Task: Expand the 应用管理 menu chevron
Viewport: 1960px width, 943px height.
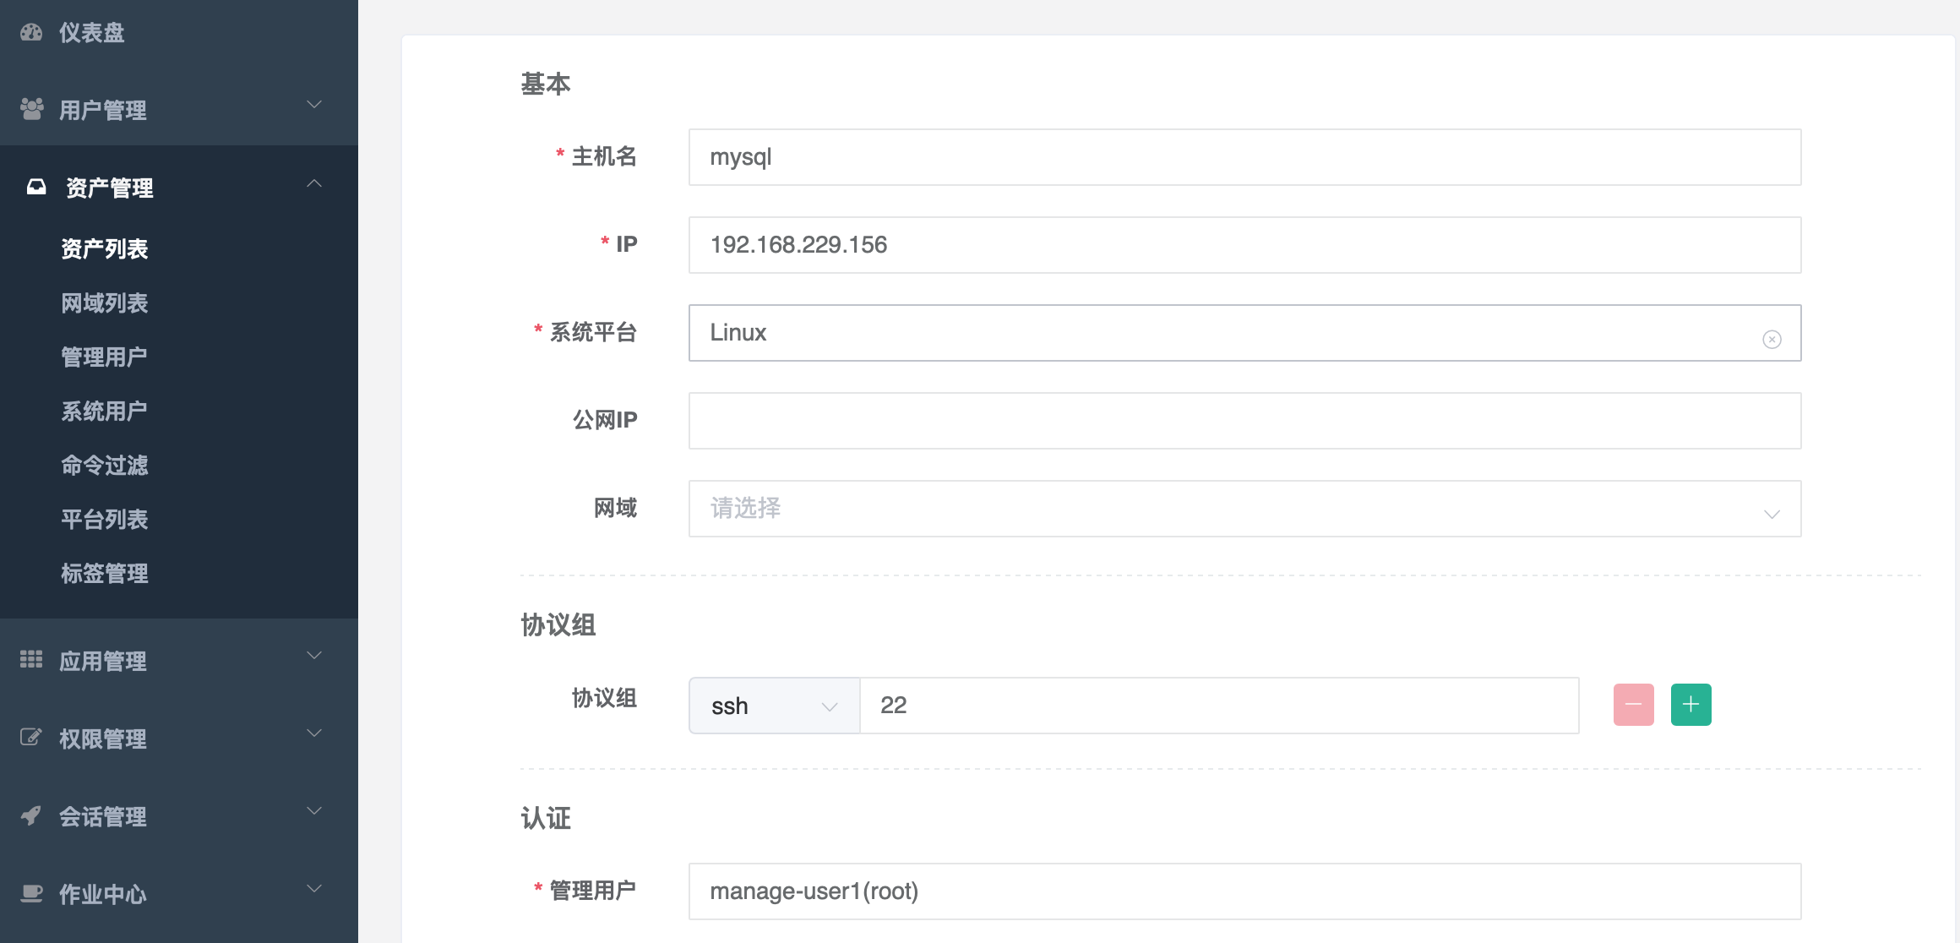Action: [x=314, y=656]
